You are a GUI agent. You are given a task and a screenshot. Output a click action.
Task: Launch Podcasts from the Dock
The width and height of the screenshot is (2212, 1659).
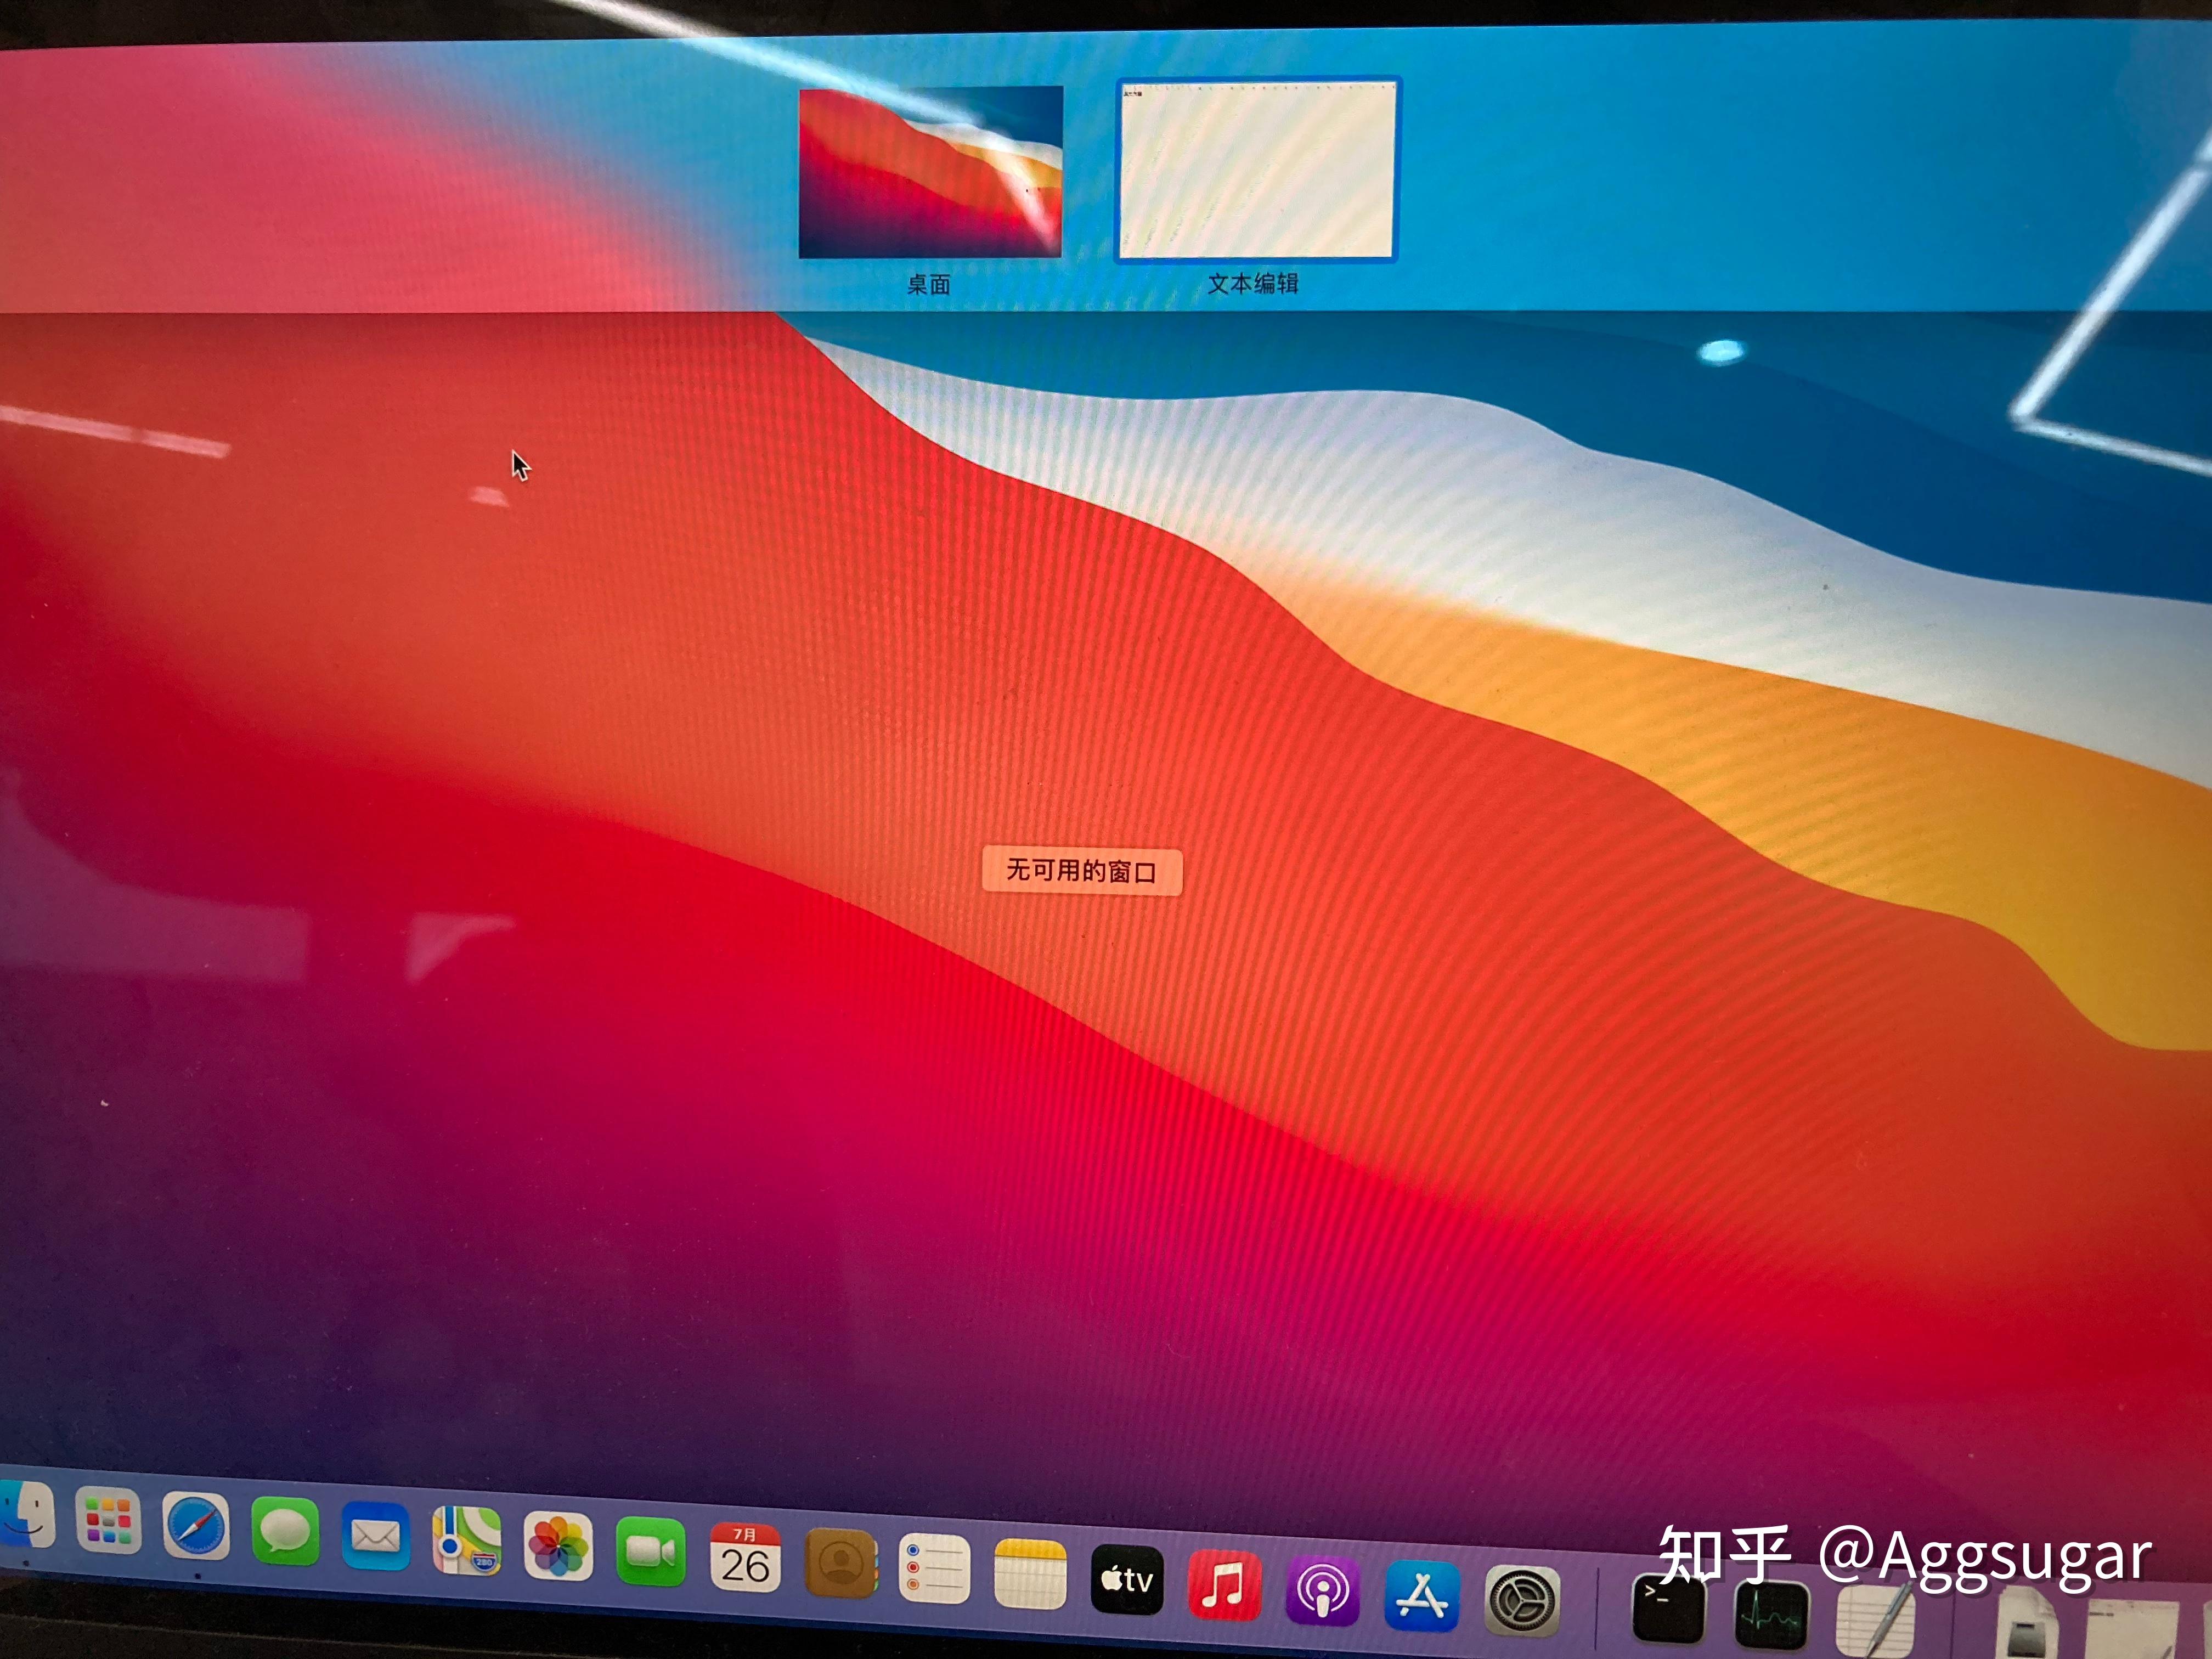(1322, 1591)
